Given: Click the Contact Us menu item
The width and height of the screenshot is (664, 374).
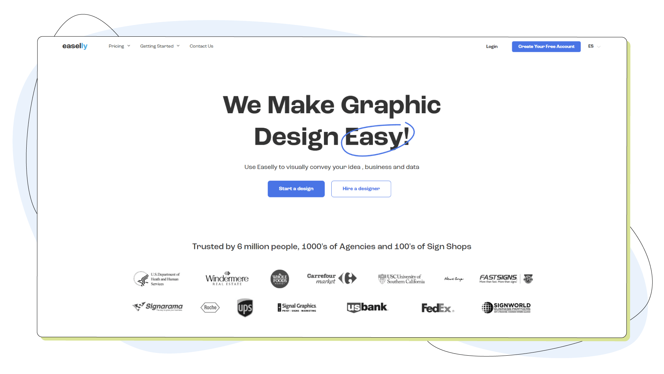Looking at the screenshot, I should [x=201, y=46].
